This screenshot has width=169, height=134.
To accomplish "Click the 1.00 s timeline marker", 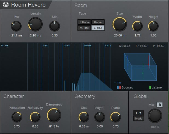I will point(108,45).
